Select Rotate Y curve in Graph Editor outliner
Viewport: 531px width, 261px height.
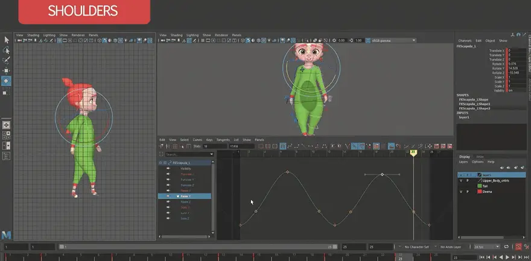click(x=184, y=197)
